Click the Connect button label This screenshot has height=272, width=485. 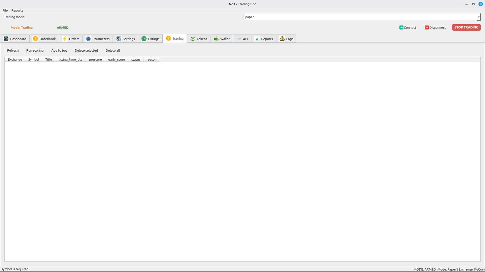pyautogui.click(x=410, y=28)
